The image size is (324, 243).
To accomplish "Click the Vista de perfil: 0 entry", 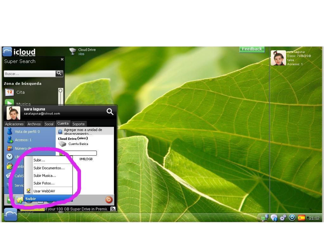I will click(x=27, y=132).
